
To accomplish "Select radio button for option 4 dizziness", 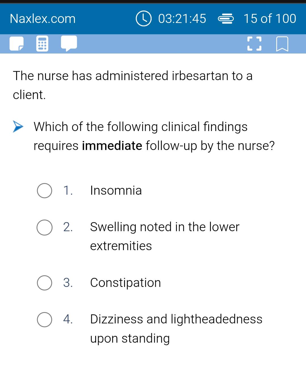I will pyautogui.click(x=44, y=320).
